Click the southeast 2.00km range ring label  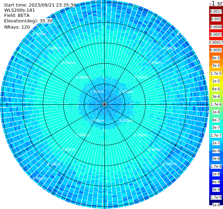click(x=141, y=135)
